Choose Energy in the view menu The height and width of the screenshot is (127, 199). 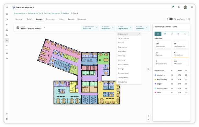pyautogui.click(x=129, y=69)
